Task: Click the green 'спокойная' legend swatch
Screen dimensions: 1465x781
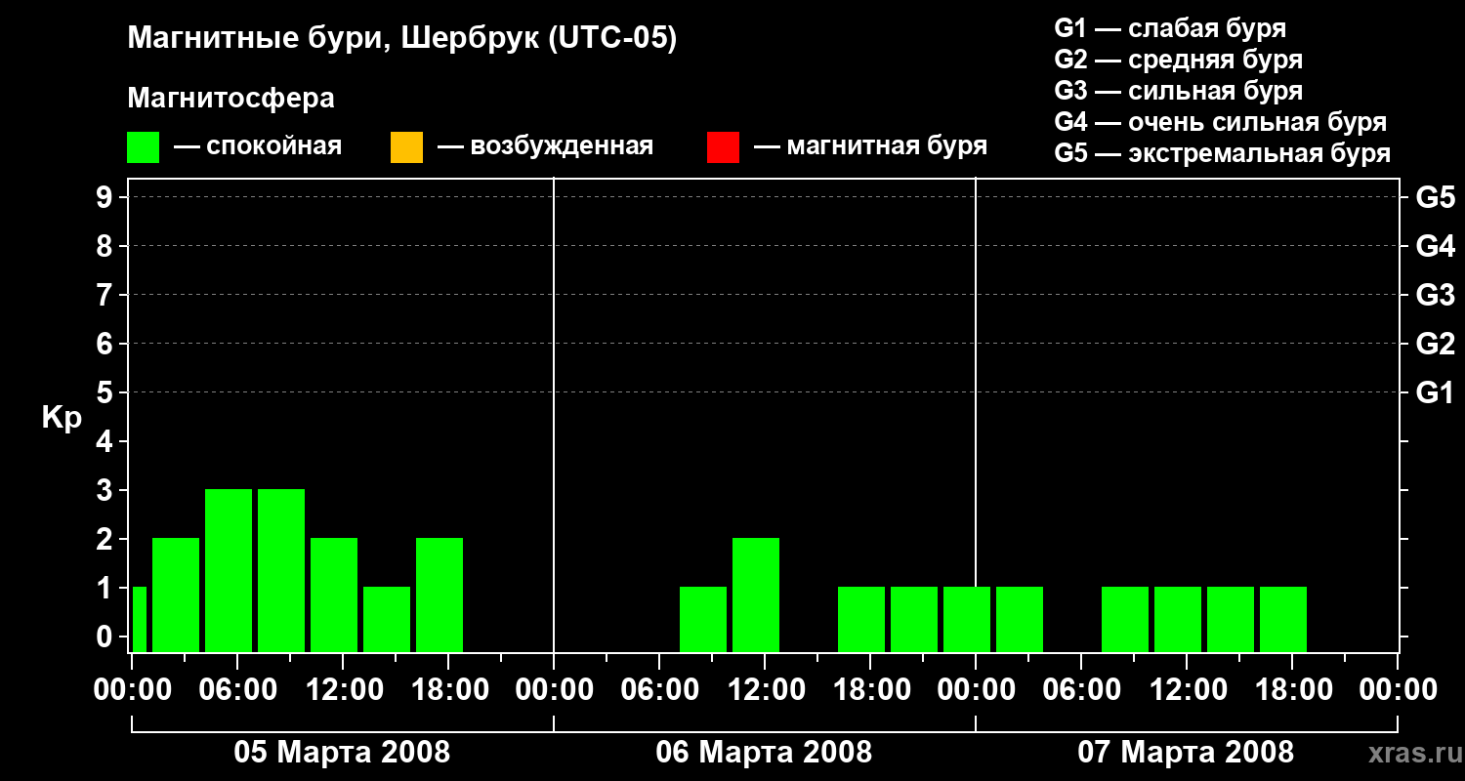Action: [x=144, y=147]
